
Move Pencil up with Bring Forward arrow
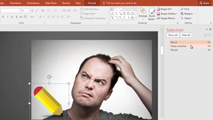pos(205,35)
